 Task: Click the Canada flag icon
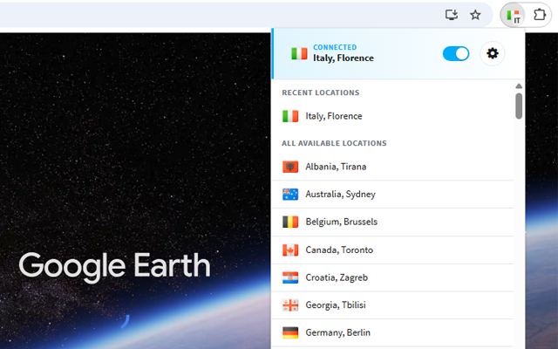tap(290, 250)
